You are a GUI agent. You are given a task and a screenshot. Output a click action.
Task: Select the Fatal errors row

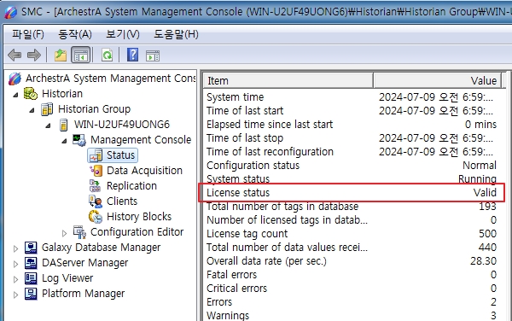(x=352, y=275)
